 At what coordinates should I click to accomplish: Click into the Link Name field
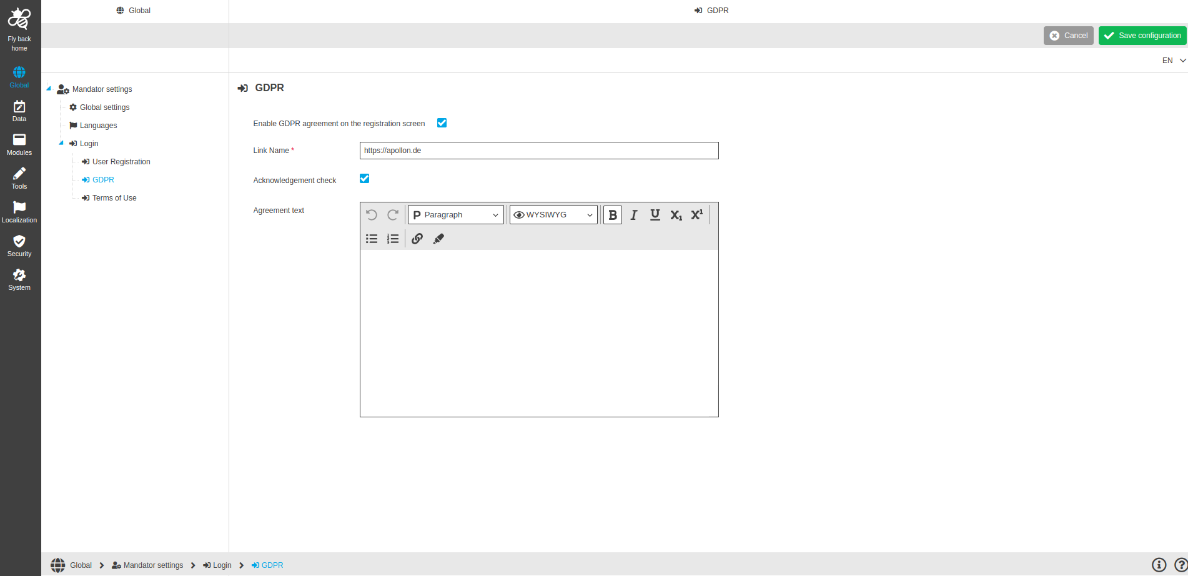tap(538, 151)
